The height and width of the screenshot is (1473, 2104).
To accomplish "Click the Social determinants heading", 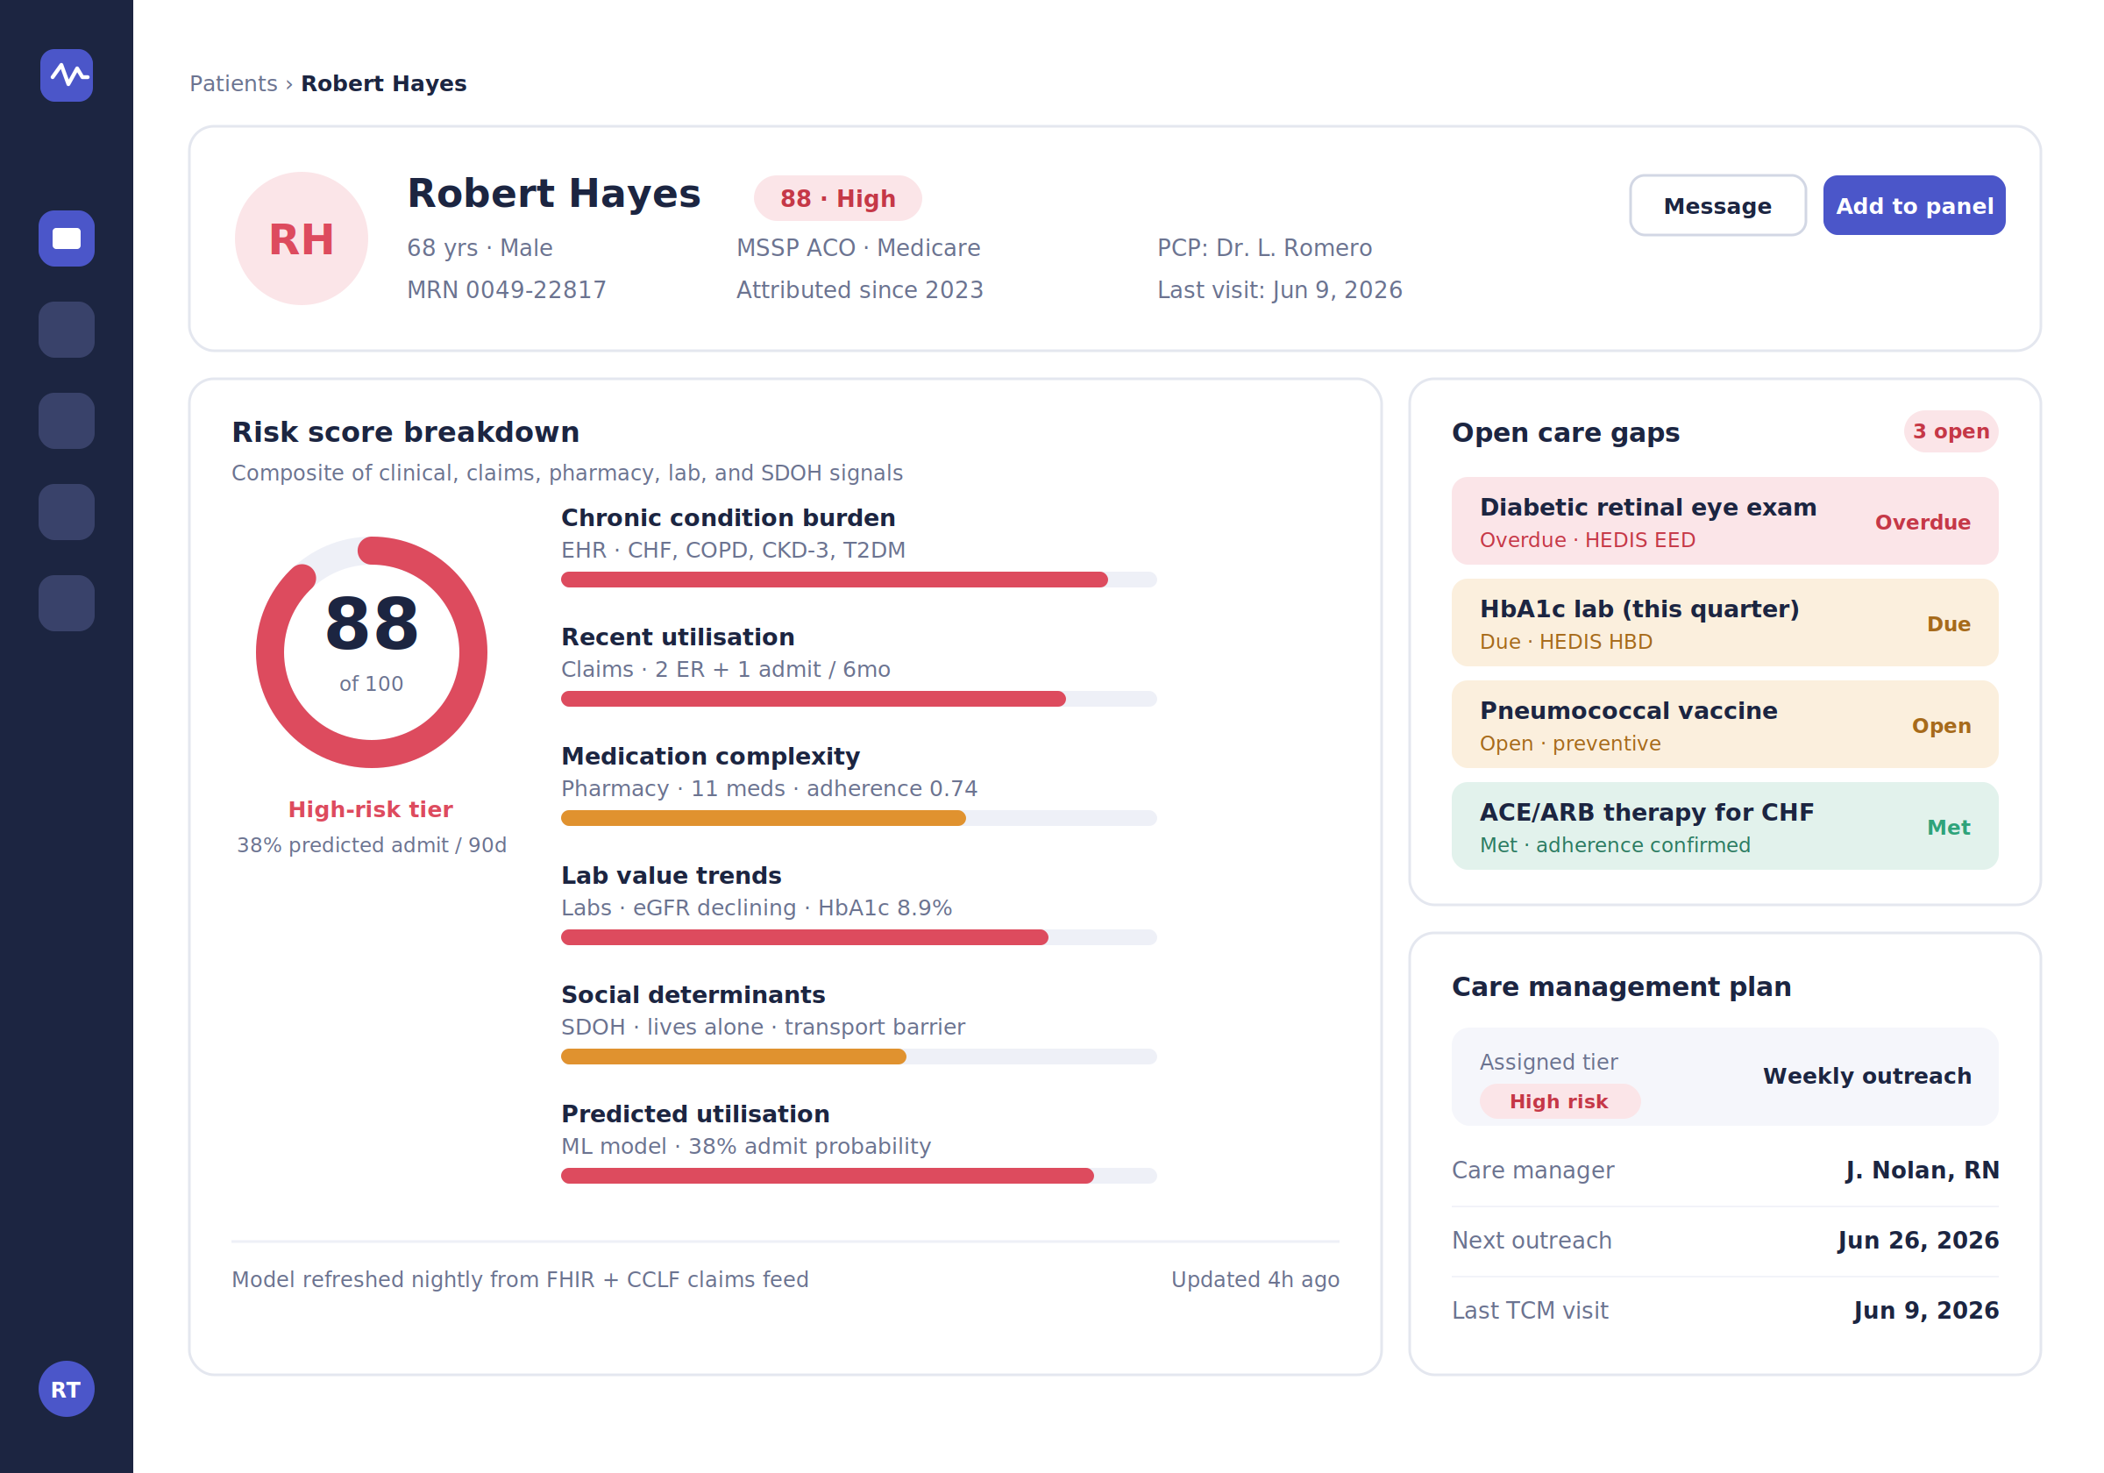I will pyautogui.click(x=693, y=993).
